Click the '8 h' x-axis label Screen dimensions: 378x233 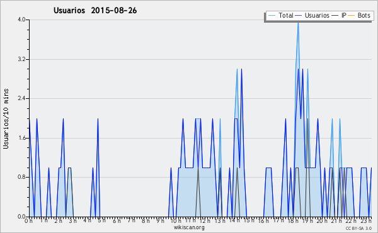[x=146, y=221]
